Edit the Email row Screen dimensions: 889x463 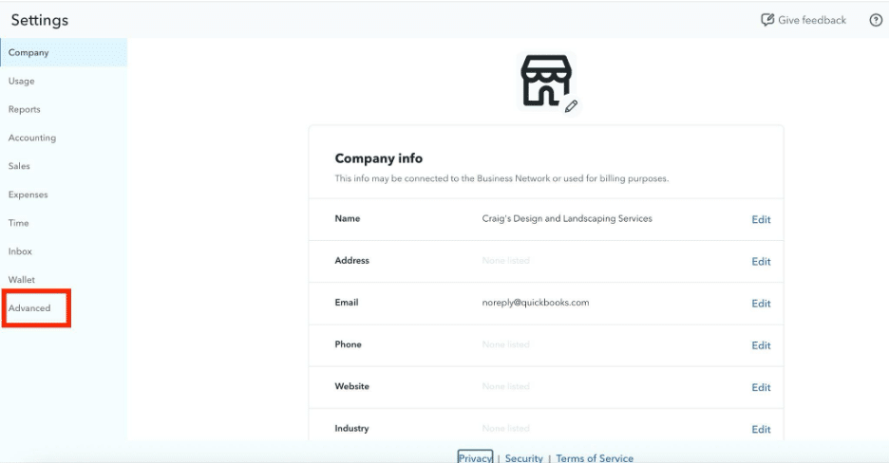(761, 304)
